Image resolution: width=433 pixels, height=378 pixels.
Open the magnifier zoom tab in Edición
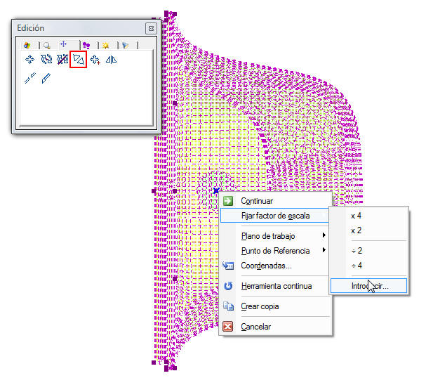pyautogui.click(x=47, y=46)
